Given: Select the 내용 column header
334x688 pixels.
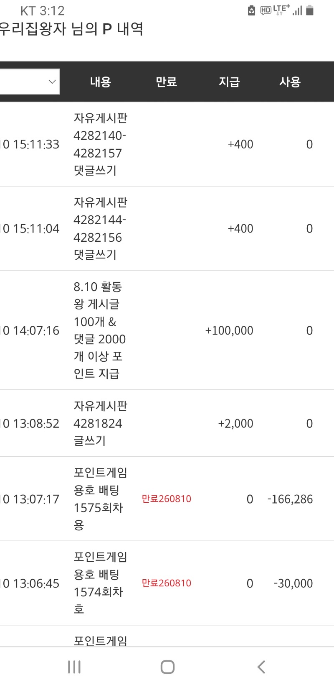Looking at the screenshot, I should 101,82.
